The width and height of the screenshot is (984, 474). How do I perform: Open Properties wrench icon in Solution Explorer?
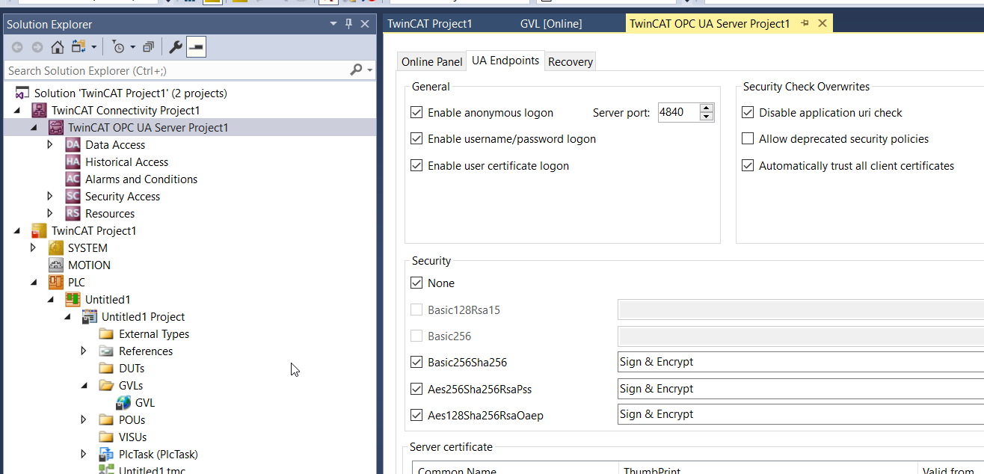click(x=176, y=47)
